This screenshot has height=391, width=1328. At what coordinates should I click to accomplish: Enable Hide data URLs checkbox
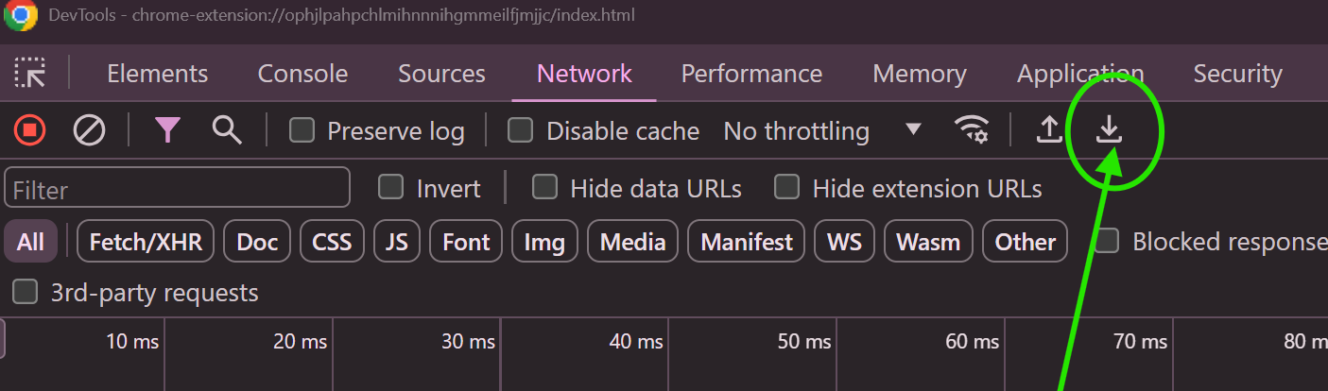pos(544,188)
